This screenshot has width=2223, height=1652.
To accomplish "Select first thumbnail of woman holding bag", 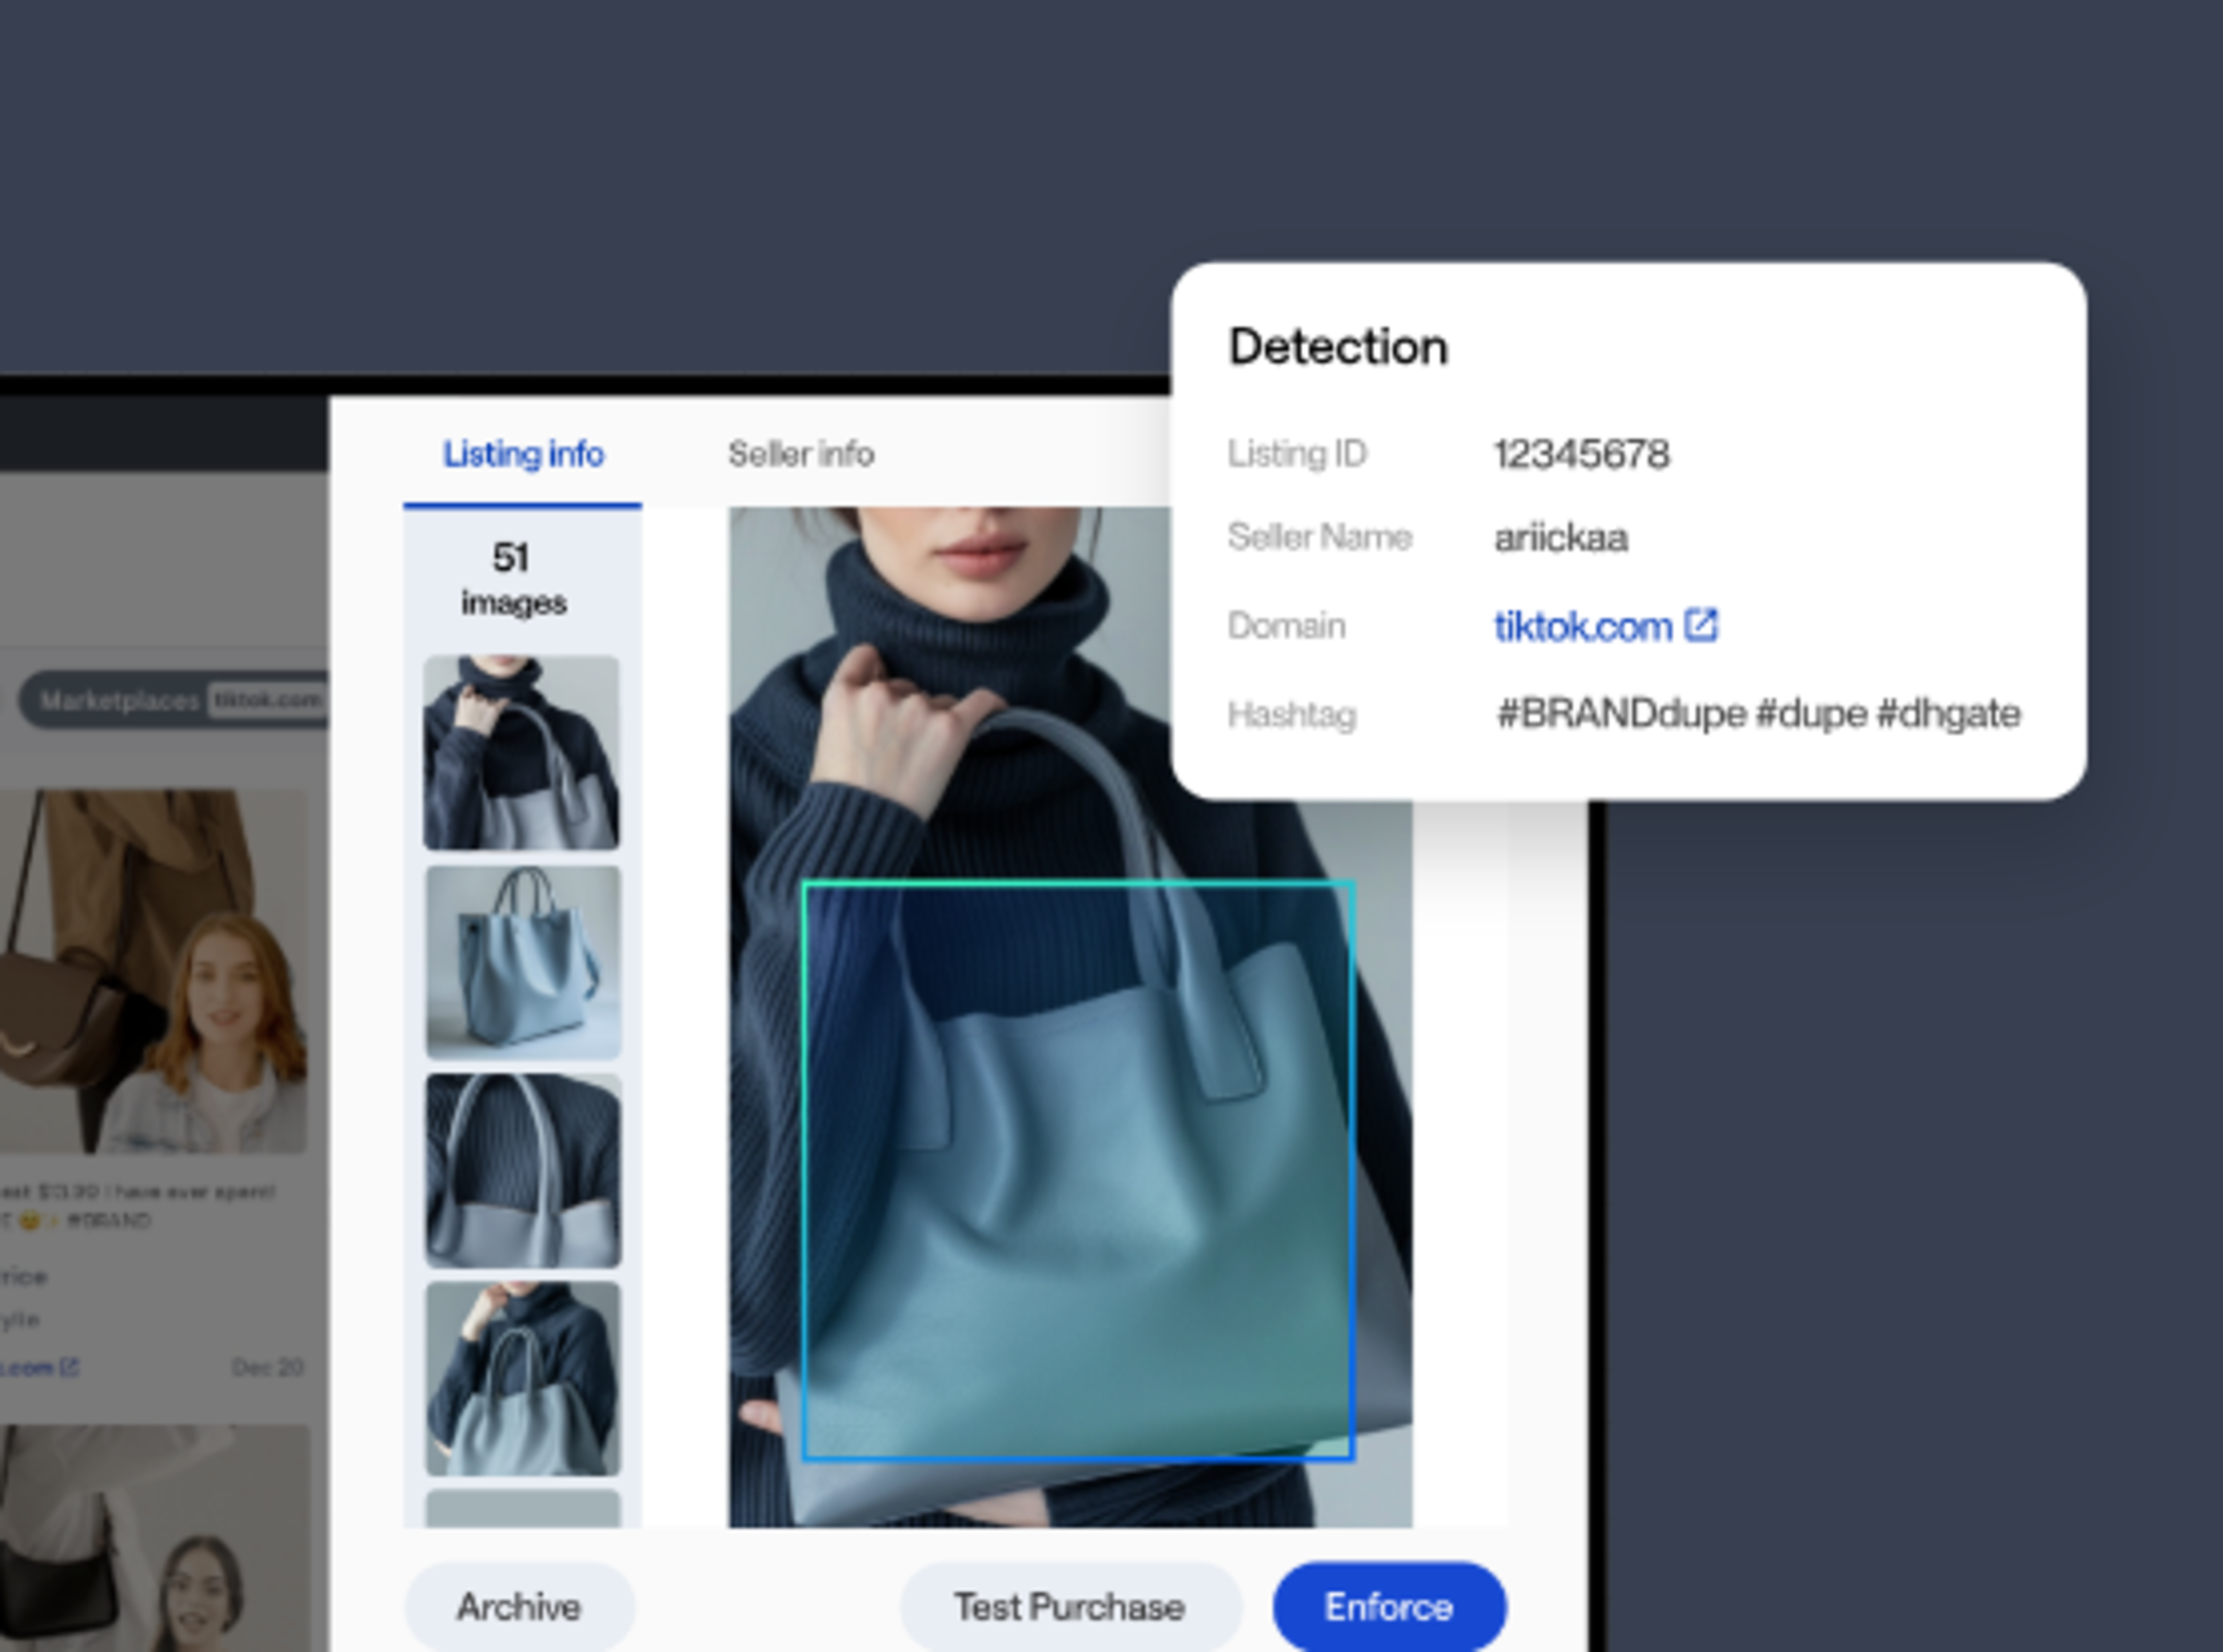I will tap(521, 752).
